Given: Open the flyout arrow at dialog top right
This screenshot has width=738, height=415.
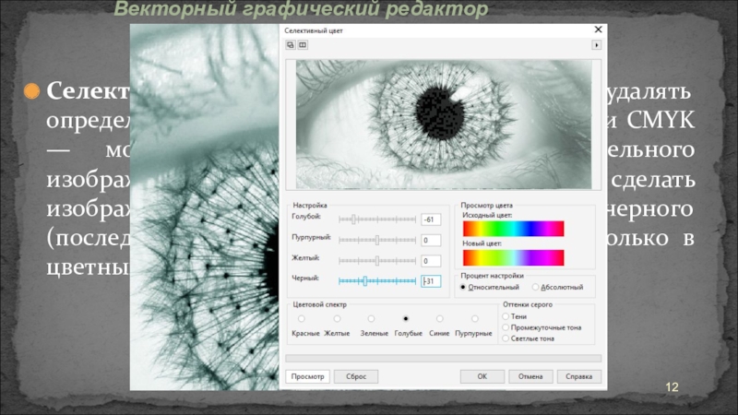Looking at the screenshot, I should pyautogui.click(x=596, y=44).
